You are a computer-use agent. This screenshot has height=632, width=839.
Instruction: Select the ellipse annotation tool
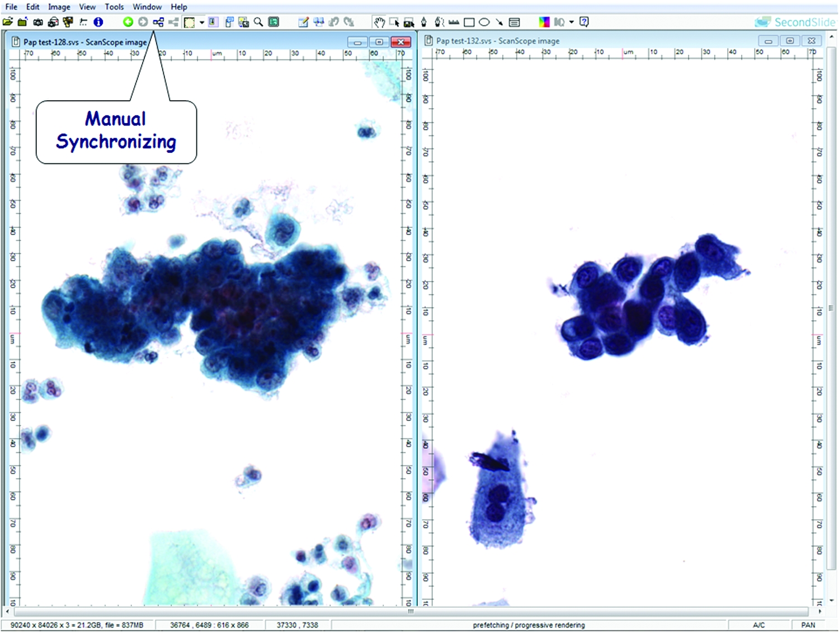[x=484, y=22]
